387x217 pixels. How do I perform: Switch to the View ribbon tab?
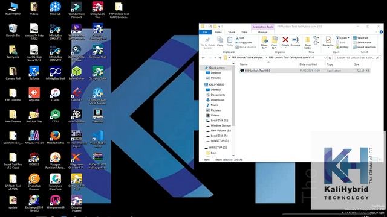(244, 32)
